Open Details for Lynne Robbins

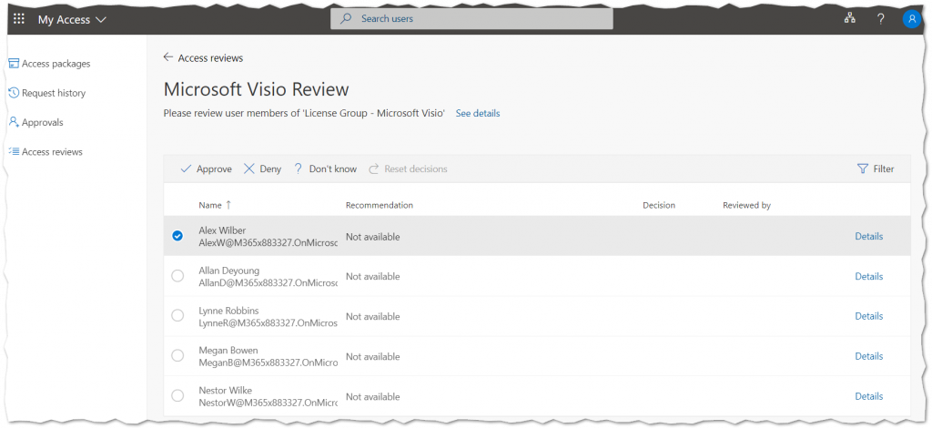point(869,316)
